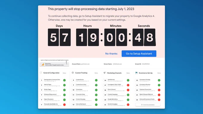
Task: Click the 'Conversions' row label
Action: (x=79, y=89)
